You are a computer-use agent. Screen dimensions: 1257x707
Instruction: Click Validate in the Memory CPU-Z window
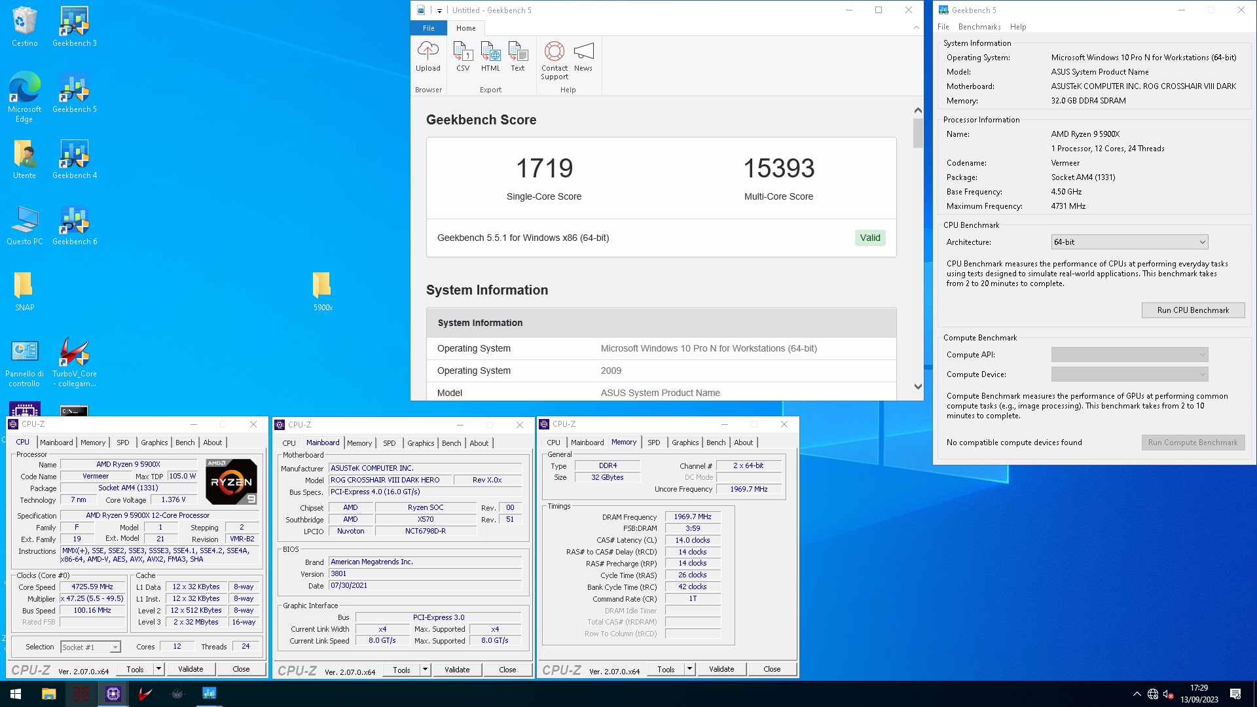tap(721, 669)
